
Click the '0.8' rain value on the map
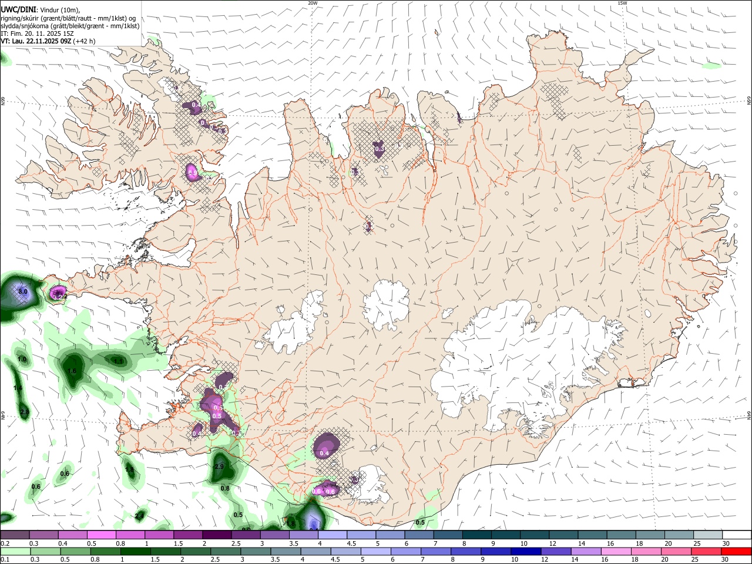[225, 488]
